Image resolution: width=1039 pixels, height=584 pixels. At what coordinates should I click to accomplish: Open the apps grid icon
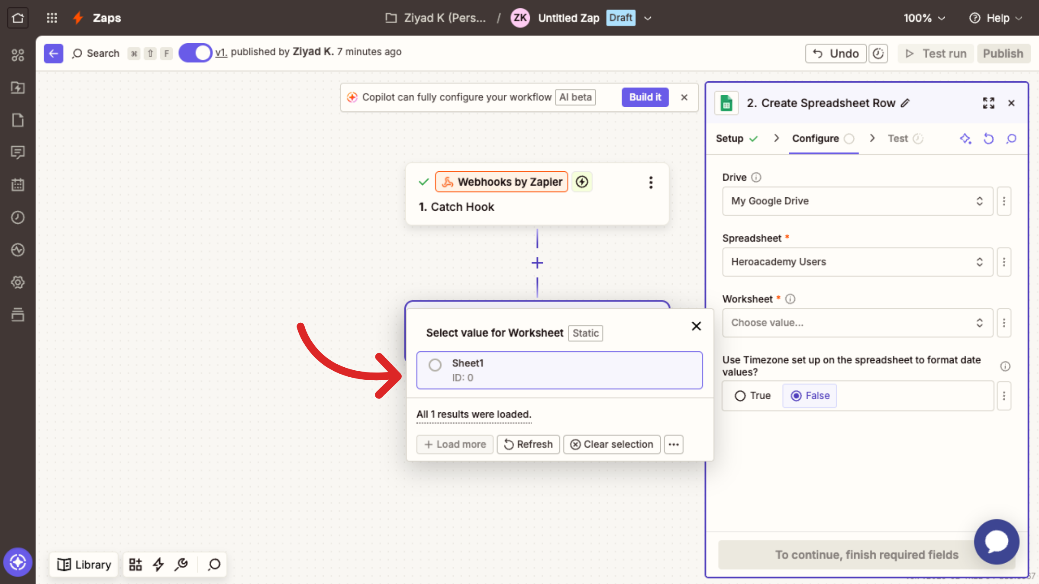tap(52, 18)
